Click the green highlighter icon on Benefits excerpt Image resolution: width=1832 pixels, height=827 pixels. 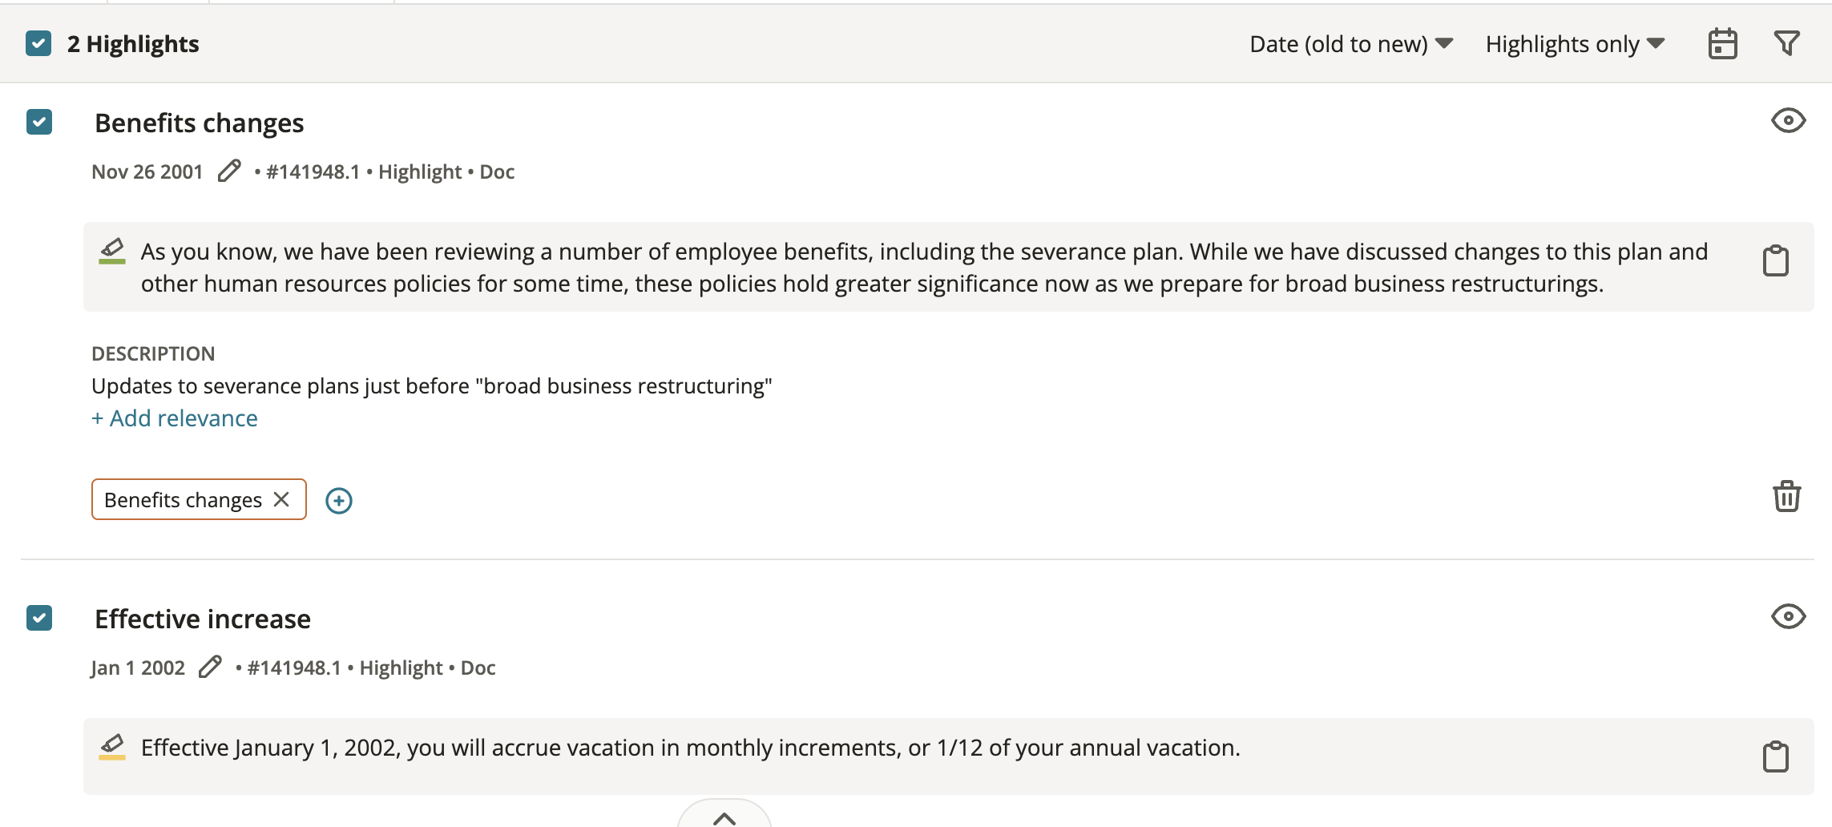(x=112, y=251)
